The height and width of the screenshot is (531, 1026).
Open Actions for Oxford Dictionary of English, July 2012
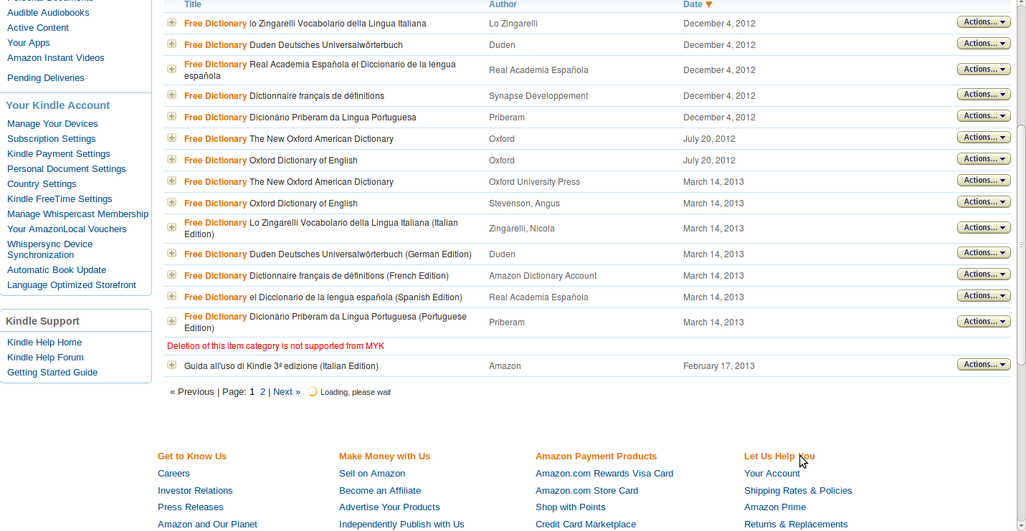pyautogui.click(x=984, y=159)
